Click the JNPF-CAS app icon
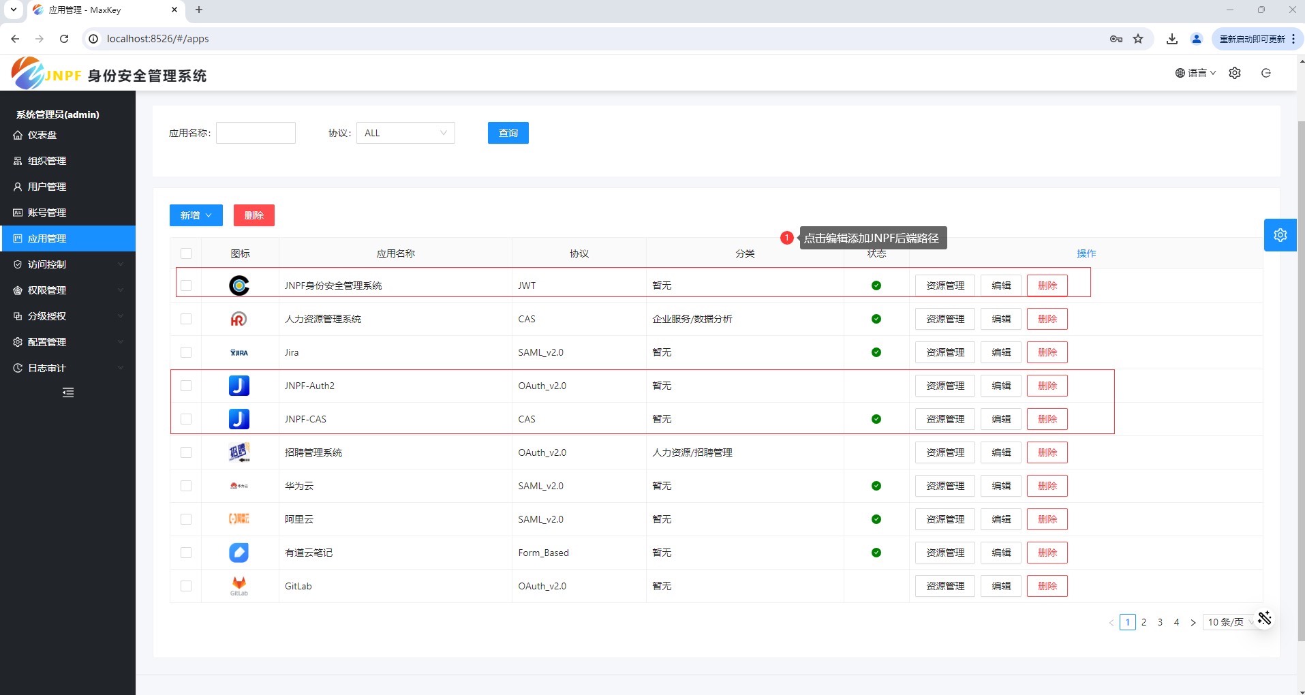The height and width of the screenshot is (695, 1305). pos(239,419)
